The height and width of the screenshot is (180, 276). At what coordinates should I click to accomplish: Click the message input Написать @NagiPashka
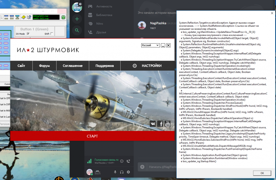tap(162, 167)
